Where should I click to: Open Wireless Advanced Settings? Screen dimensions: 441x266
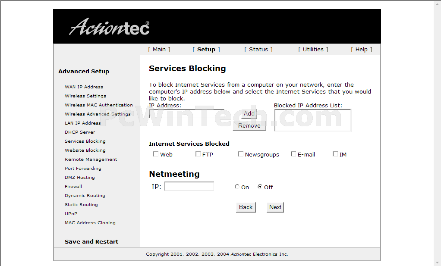(98, 114)
